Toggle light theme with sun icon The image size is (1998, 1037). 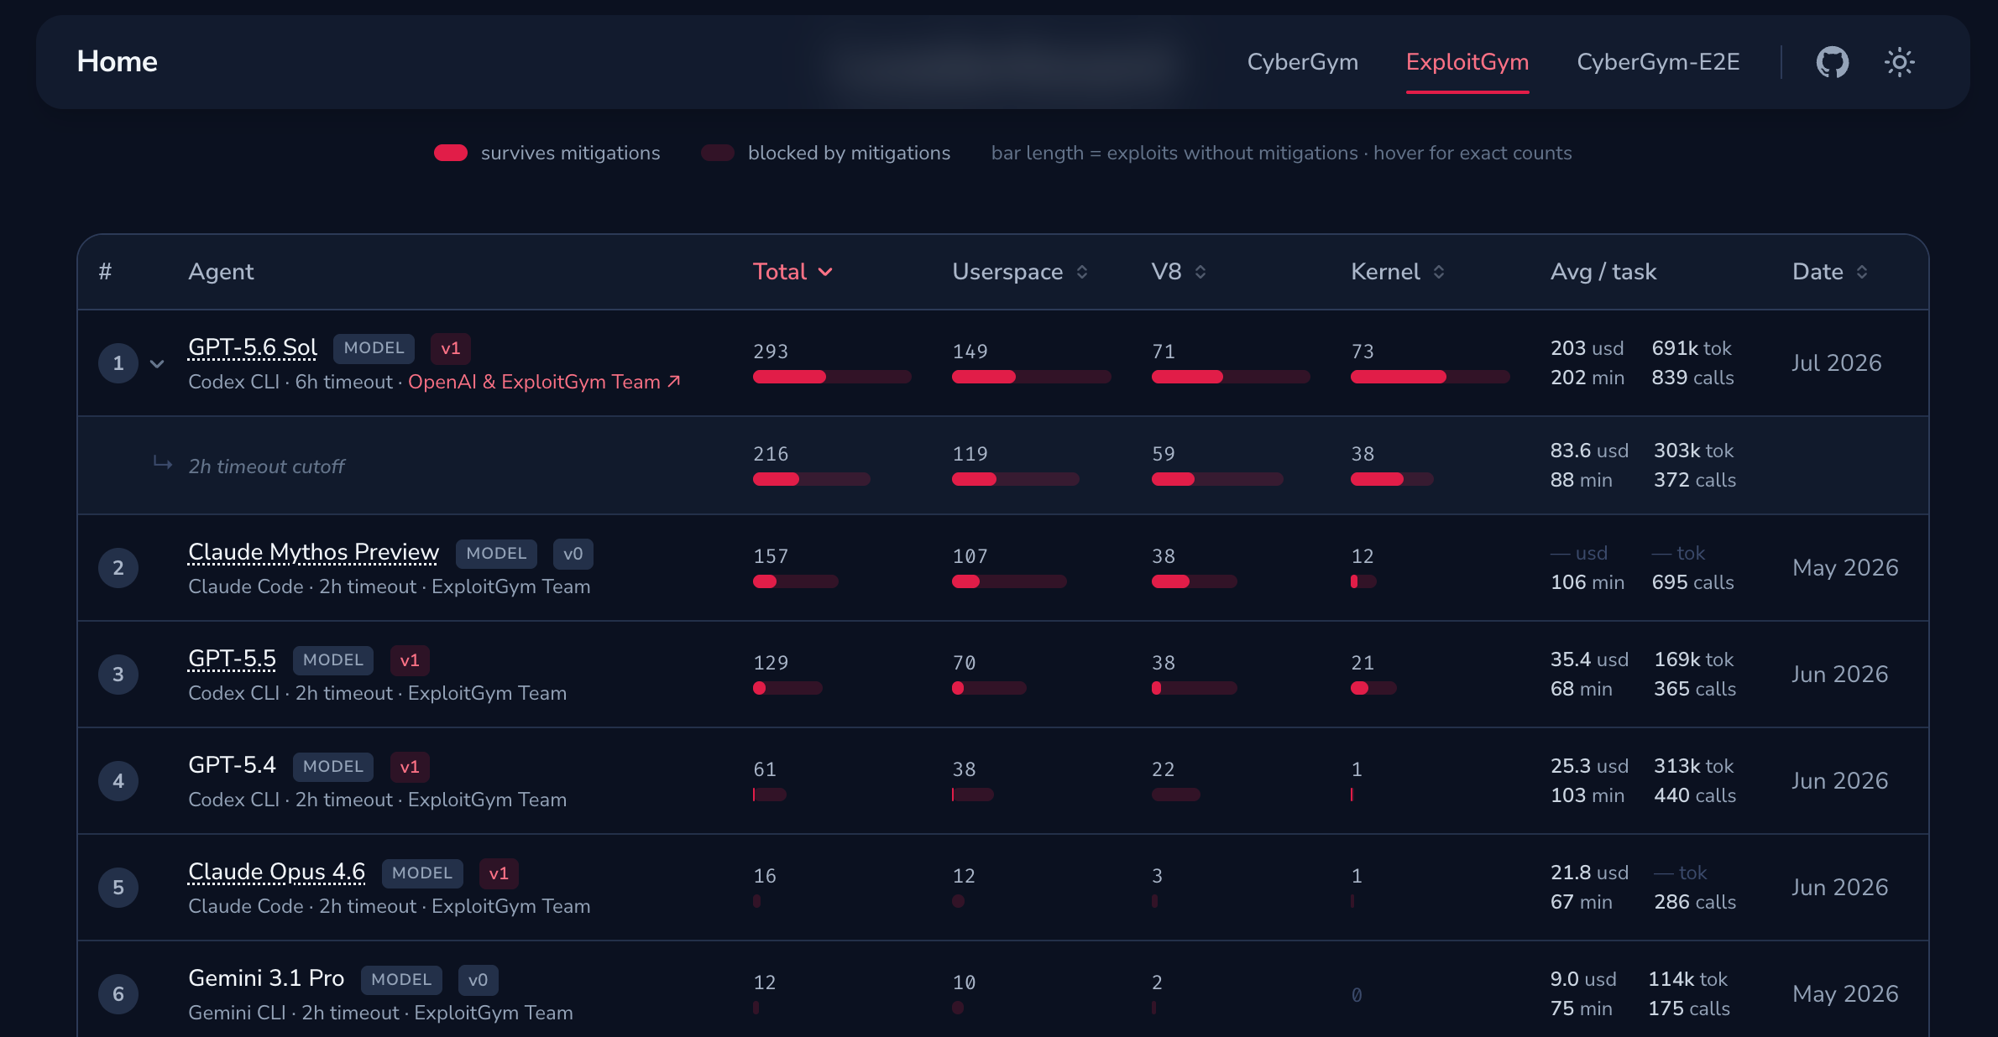pyautogui.click(x=1899, y=62)
